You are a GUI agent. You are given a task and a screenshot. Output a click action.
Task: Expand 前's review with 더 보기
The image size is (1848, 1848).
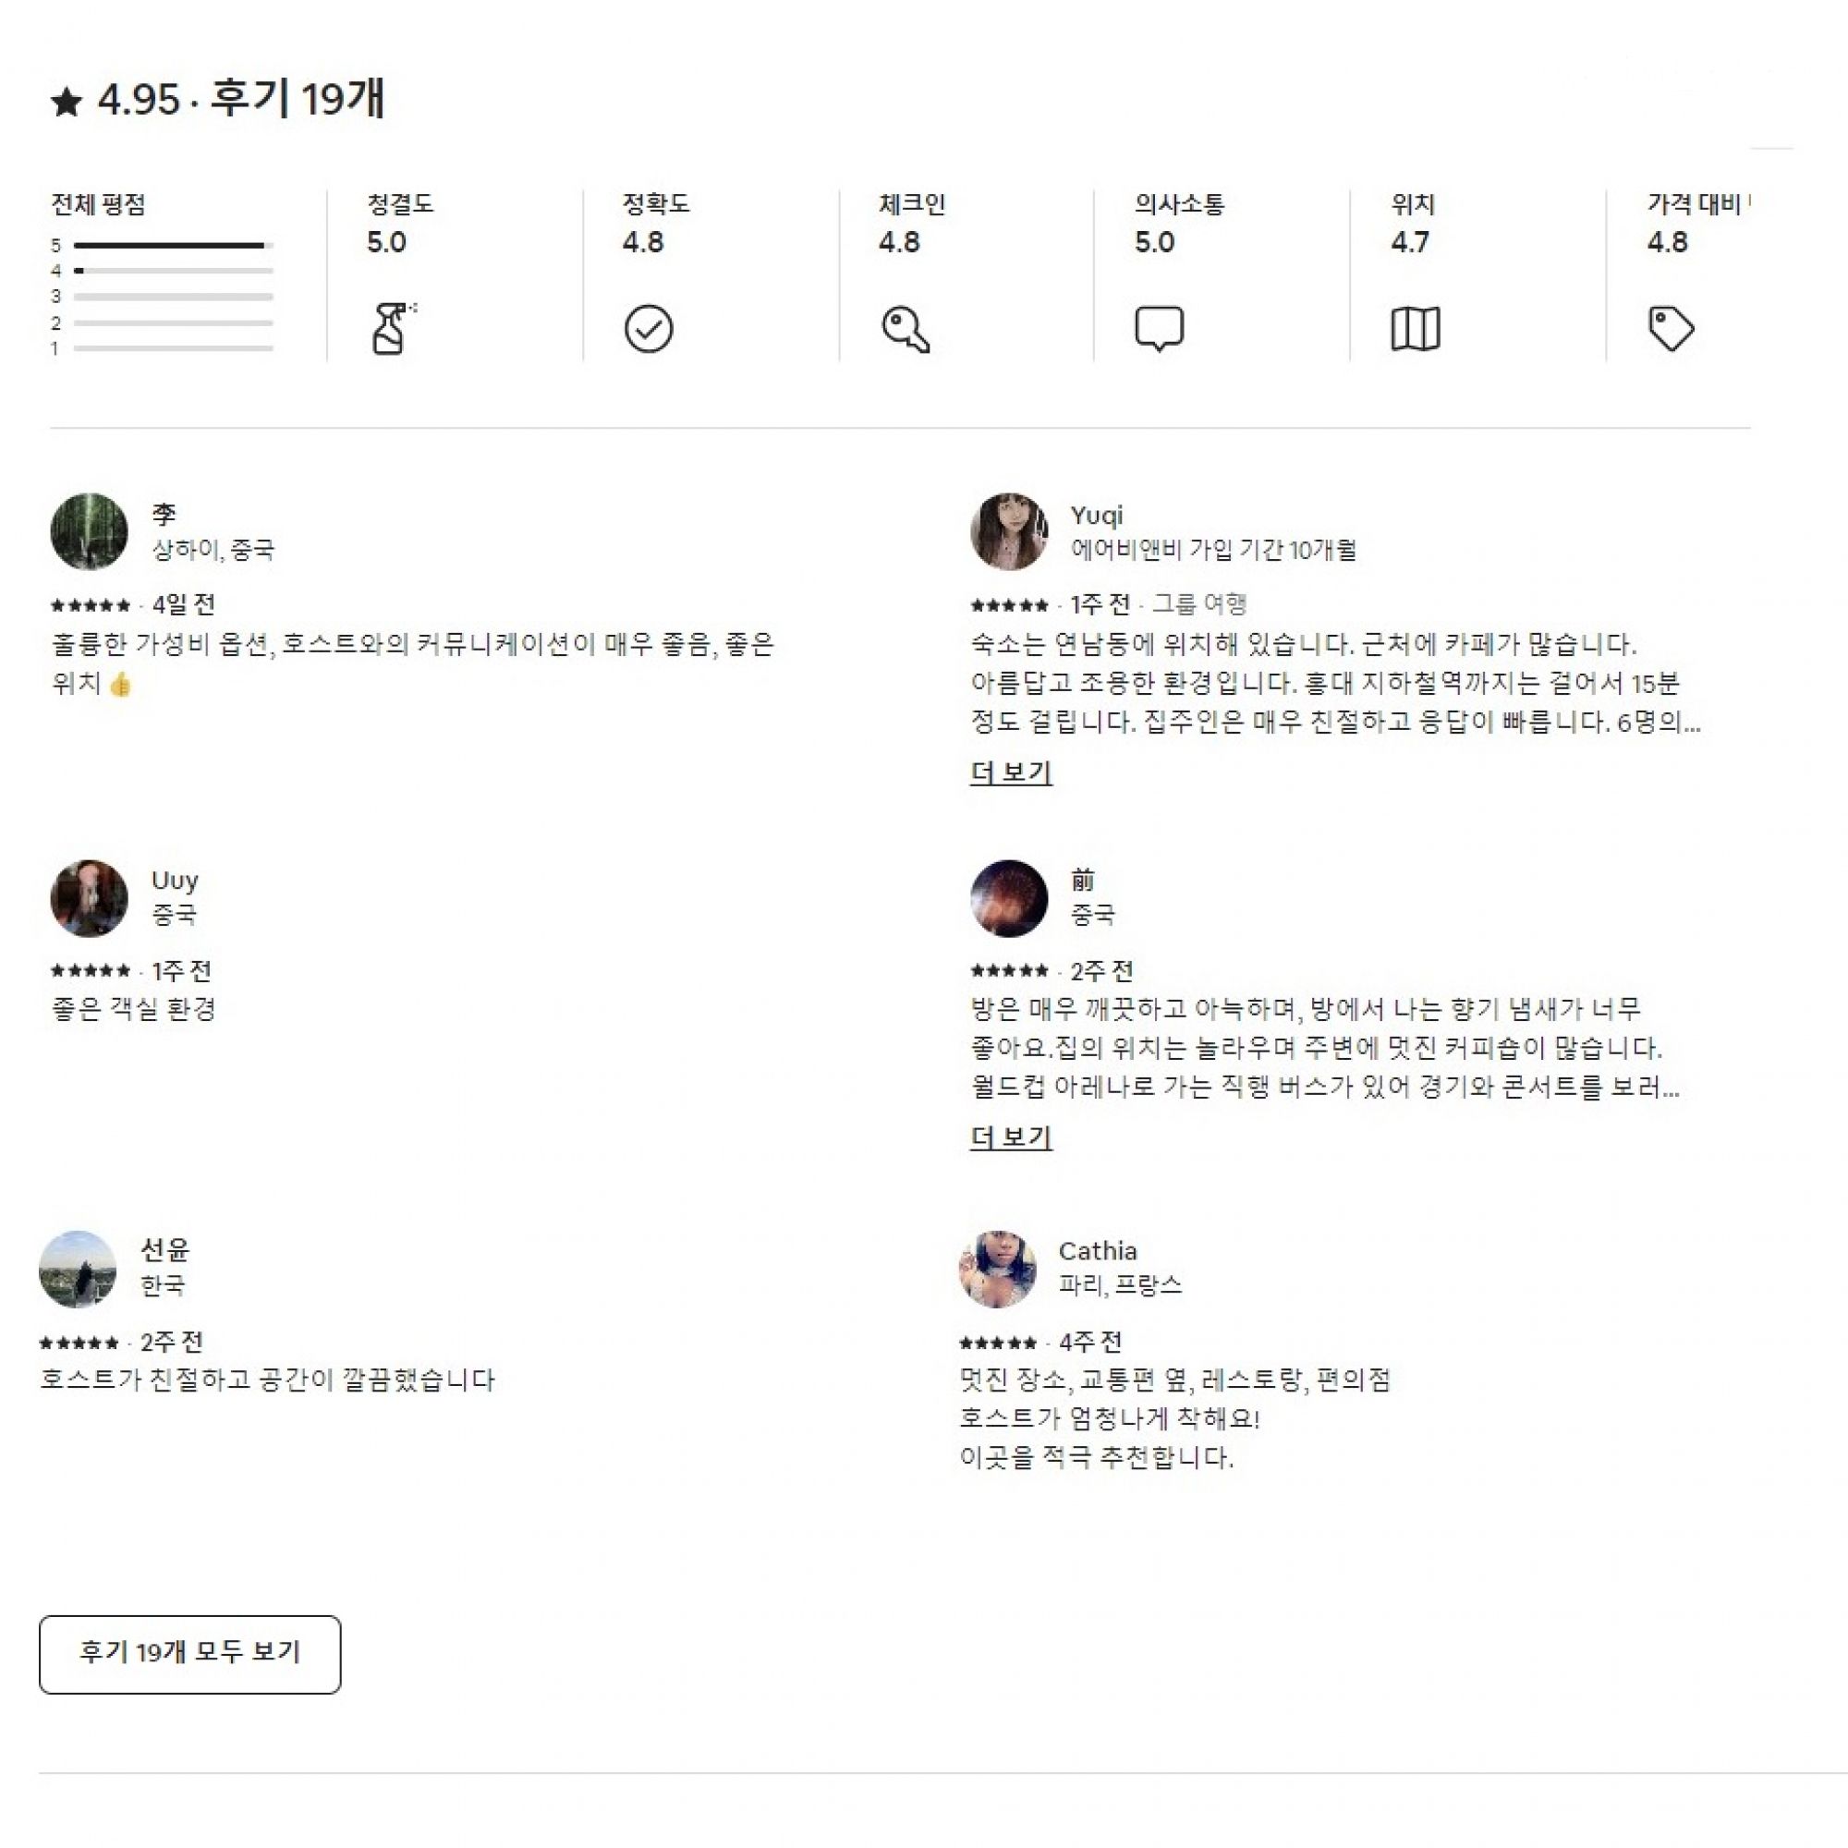[x=1011, y=1137]
